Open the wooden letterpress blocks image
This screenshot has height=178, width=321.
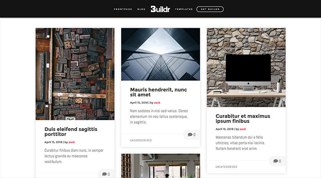[75, 74]
